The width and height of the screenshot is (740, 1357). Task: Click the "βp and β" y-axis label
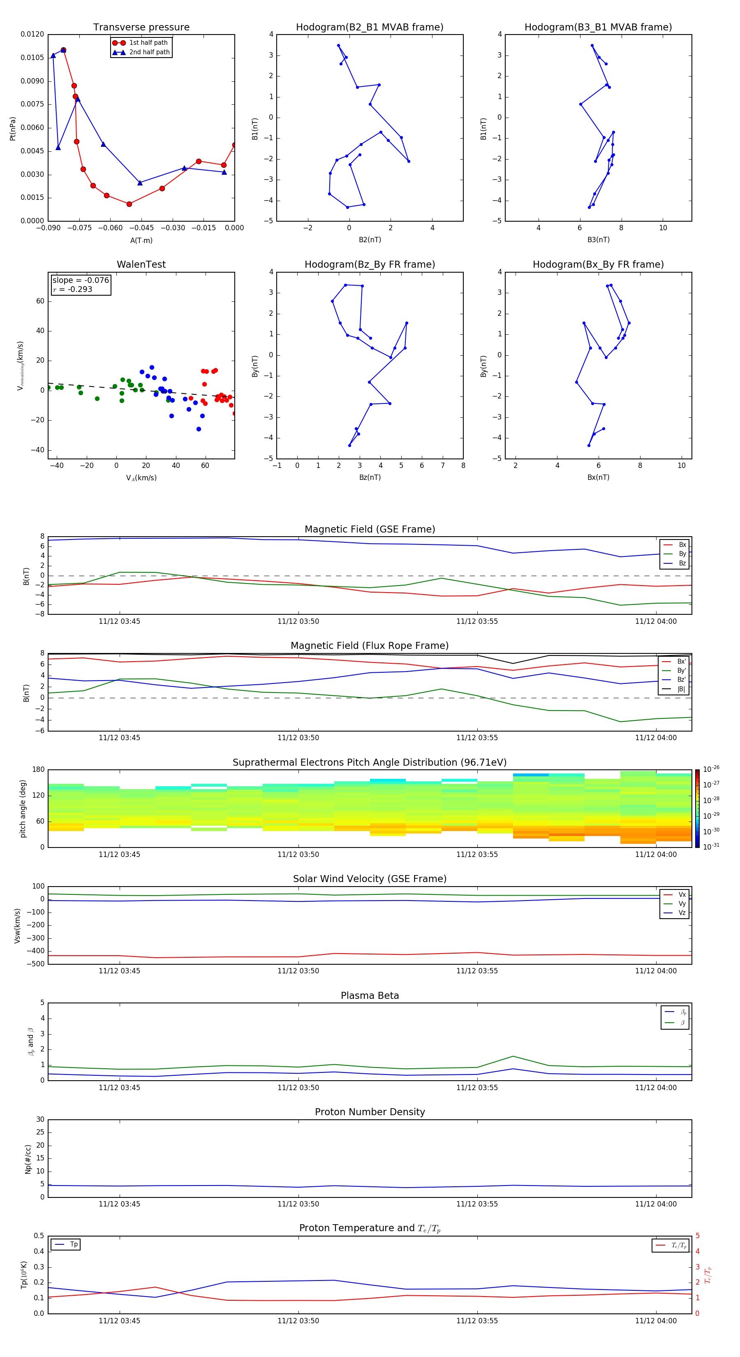(x=30, y=1042)
